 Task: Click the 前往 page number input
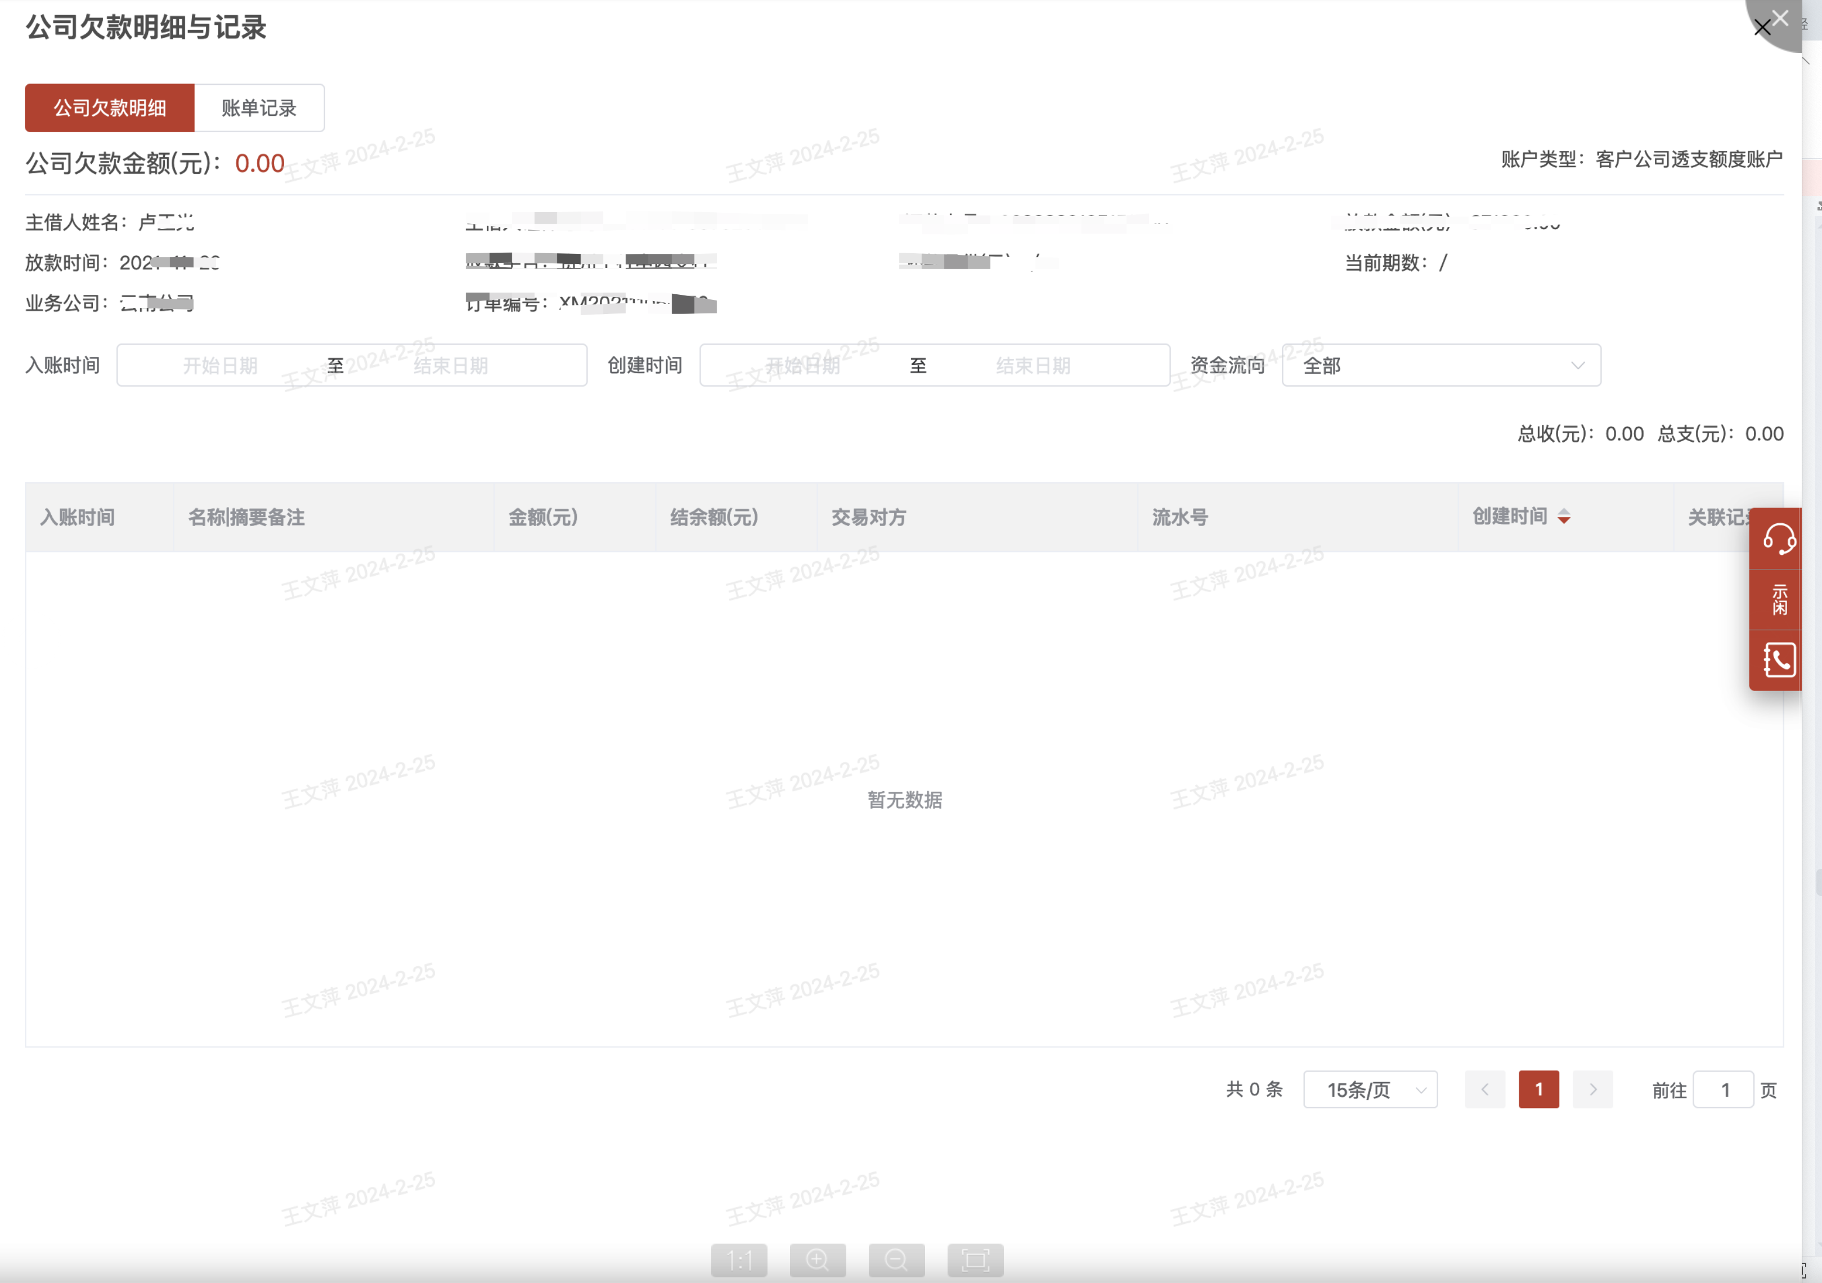click(1723, 1090)
